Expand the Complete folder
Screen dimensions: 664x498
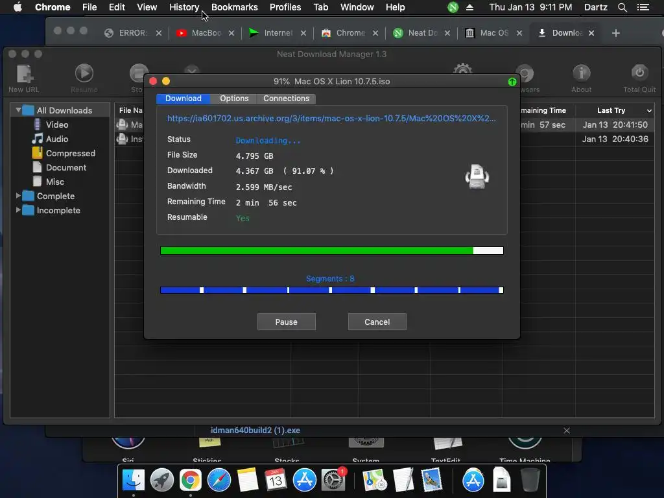click(18, 196)
